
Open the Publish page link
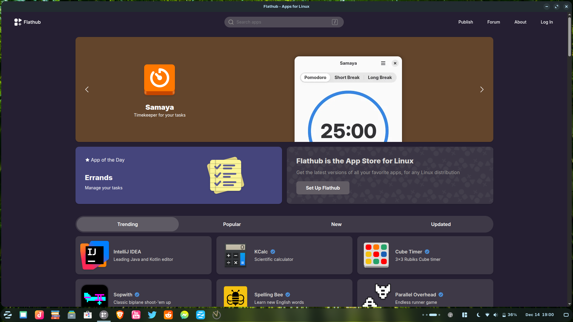point(466,22)
